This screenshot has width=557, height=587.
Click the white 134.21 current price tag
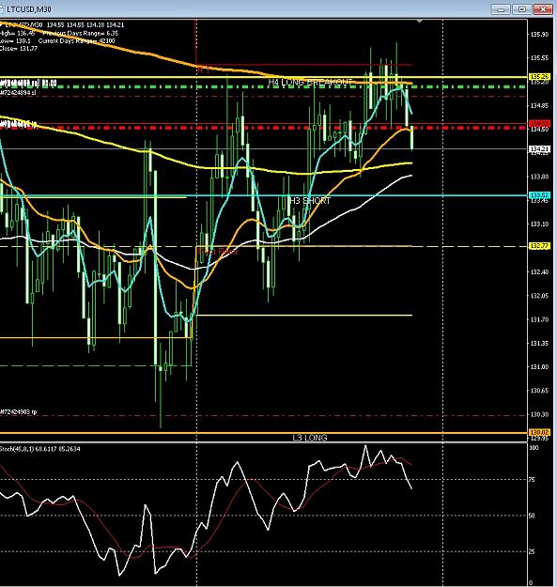point(539,149)
